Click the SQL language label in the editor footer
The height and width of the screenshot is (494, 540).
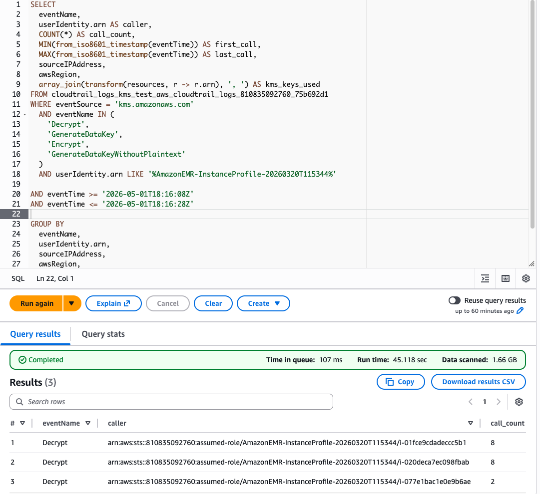pyautogui.click(x=18, y=278)
